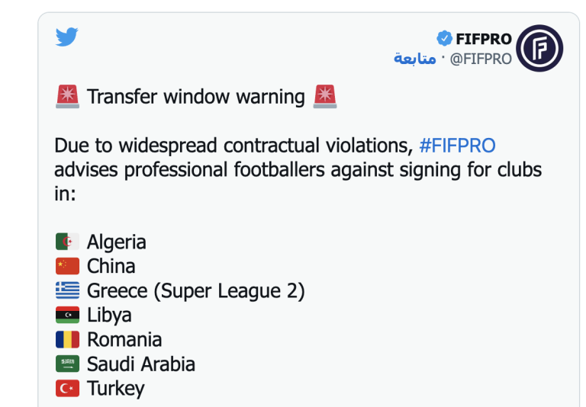586x407 pixels.
Task: Click the Libya flag icon
Action: coord(67,315)
